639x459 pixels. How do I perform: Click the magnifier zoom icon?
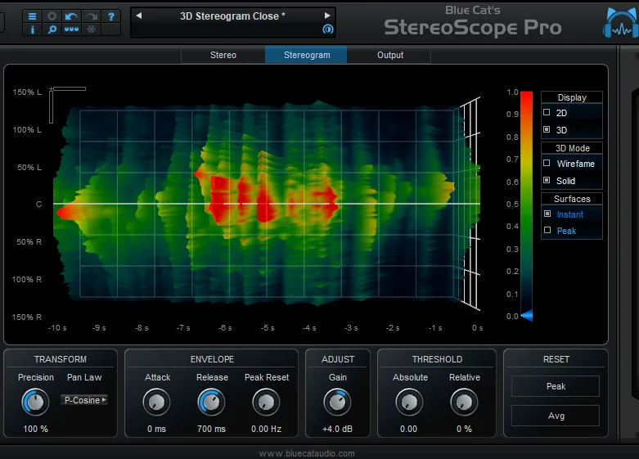[x=52, y=29]
